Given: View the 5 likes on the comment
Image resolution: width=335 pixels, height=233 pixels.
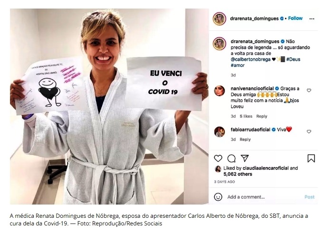Looking at the screenshot, I should pos(246,116).
